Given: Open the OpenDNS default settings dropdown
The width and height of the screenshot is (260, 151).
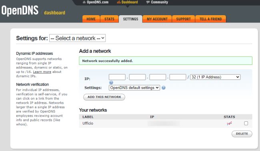Looking at the screenshot, I should coord(134,88).
